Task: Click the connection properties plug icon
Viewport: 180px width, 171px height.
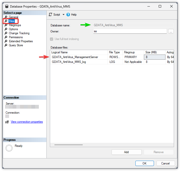Action: [x=7, y=122]
